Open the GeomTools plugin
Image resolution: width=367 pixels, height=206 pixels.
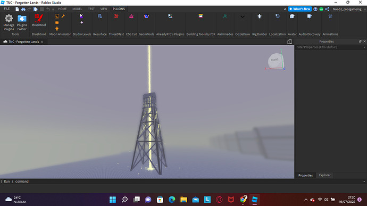pos(146,16)
